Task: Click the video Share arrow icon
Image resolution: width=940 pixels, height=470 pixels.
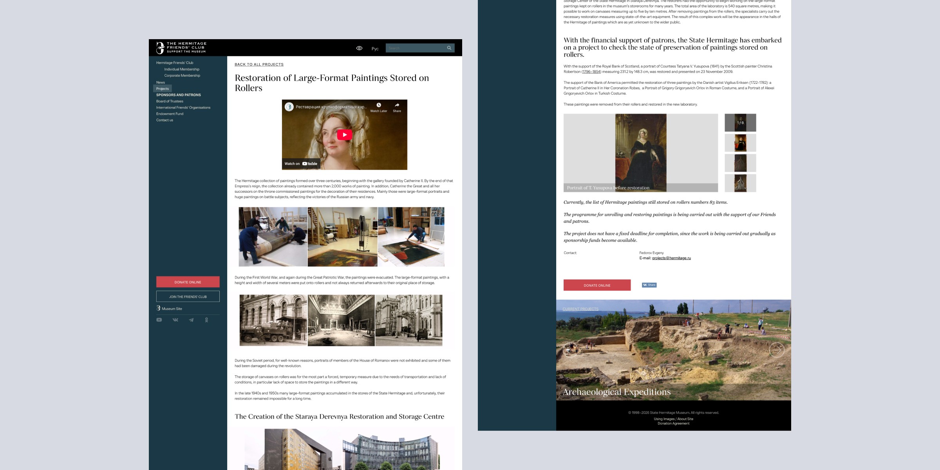Action: pyautogui.click(x=397, y=105)
